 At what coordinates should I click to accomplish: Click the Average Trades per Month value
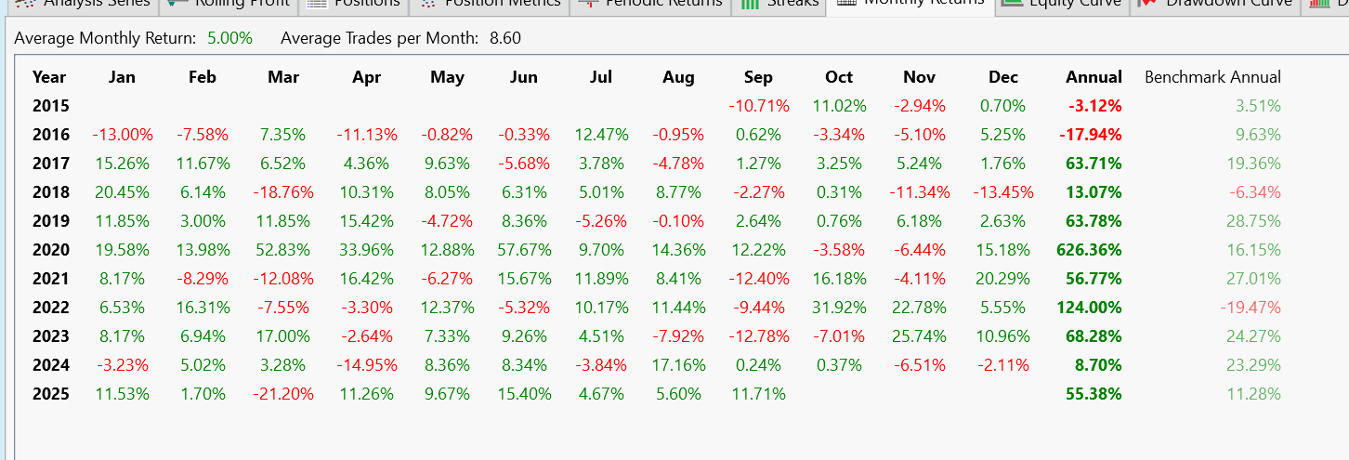(505, 38)
